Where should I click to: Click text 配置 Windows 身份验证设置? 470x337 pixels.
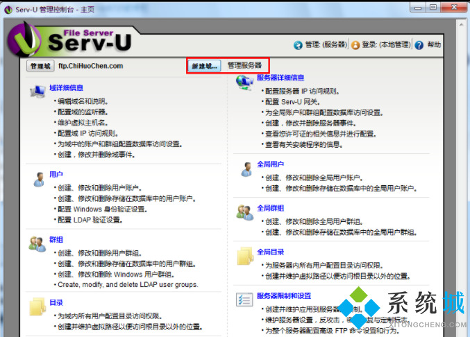102,209
